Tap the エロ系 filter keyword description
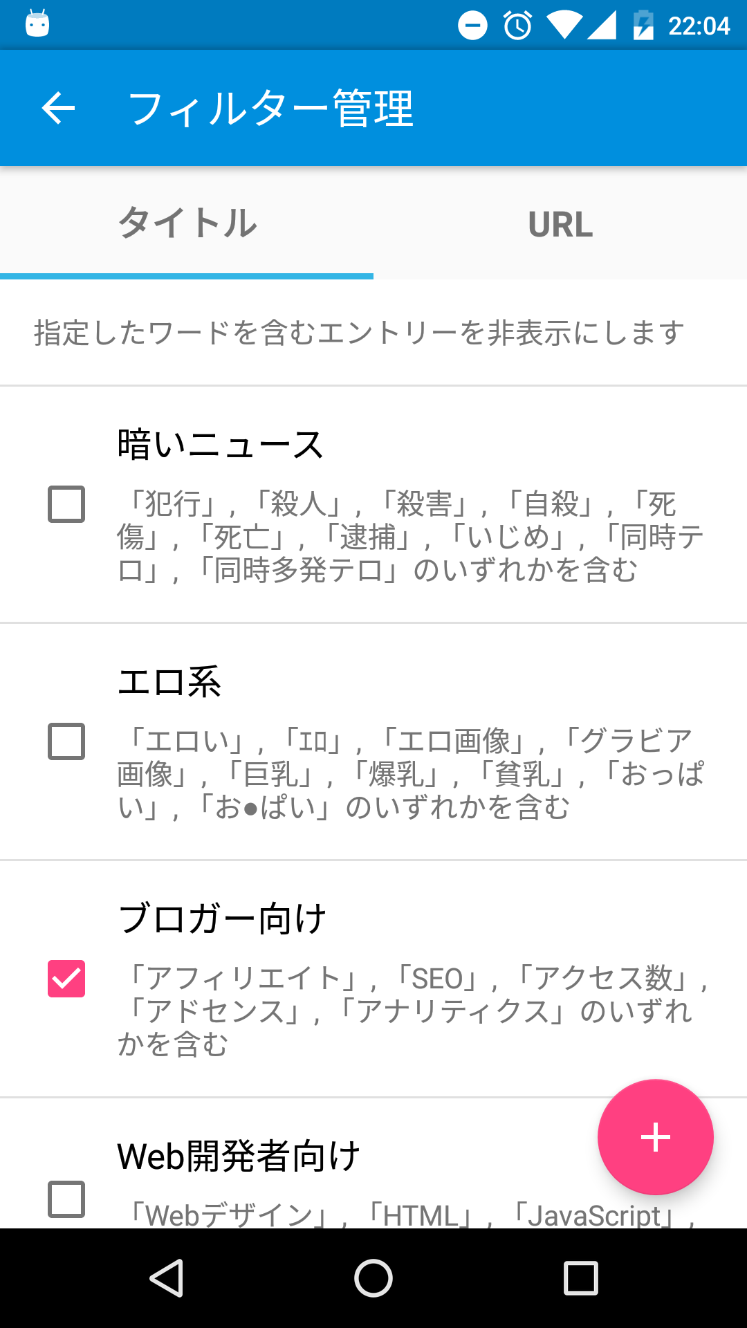The width and height of the screenshot is (747, 1328). coord(411,774)
